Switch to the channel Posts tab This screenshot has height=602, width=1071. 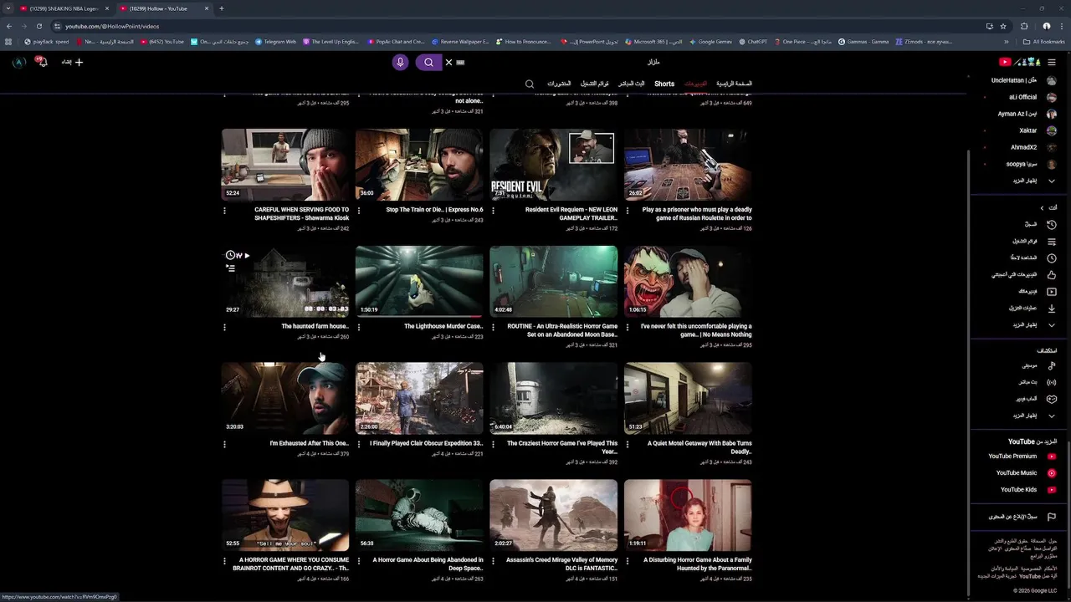pos(559,84)
